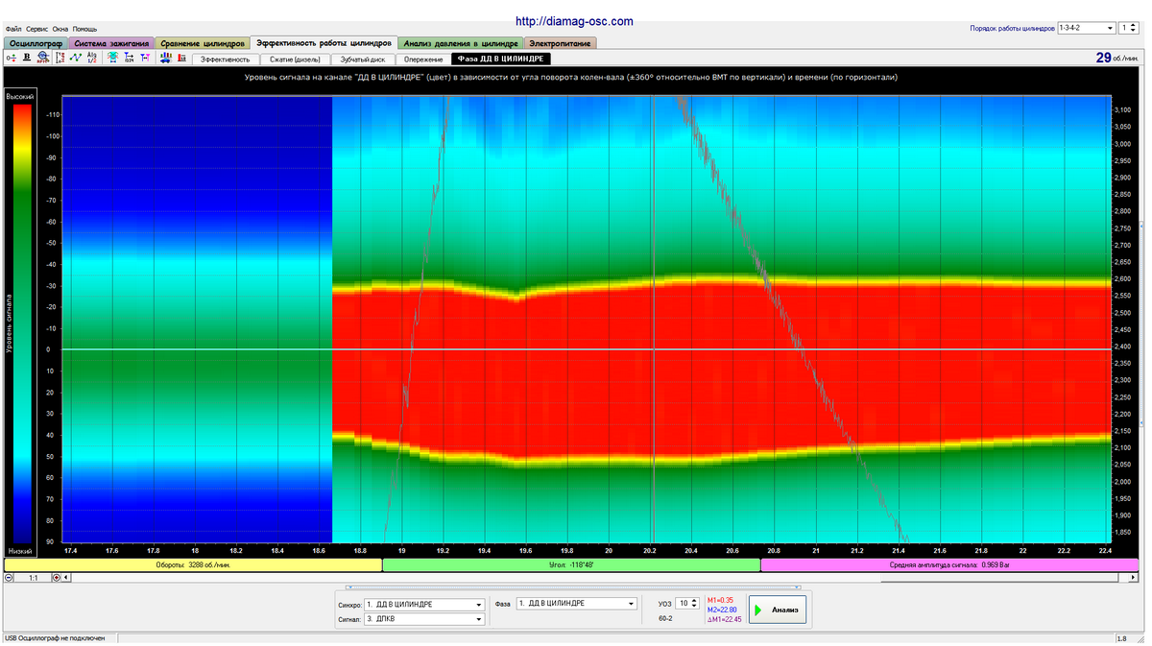Click the RPM magnifier toolbar icon
This screenshot has height=646, width=1152.
(x=43, y=58)
